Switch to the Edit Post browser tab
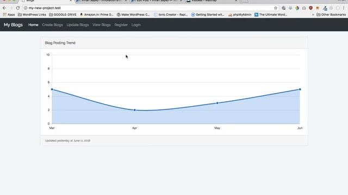This screenshot has height=195, width=348. [x=157, y=1]
